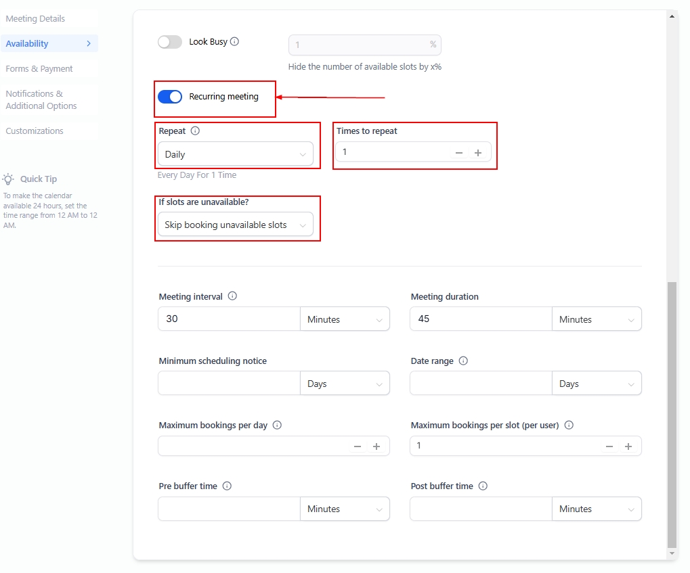Click info icon next to Meeting interval
The image size is (690, 573).
(232, 296)
